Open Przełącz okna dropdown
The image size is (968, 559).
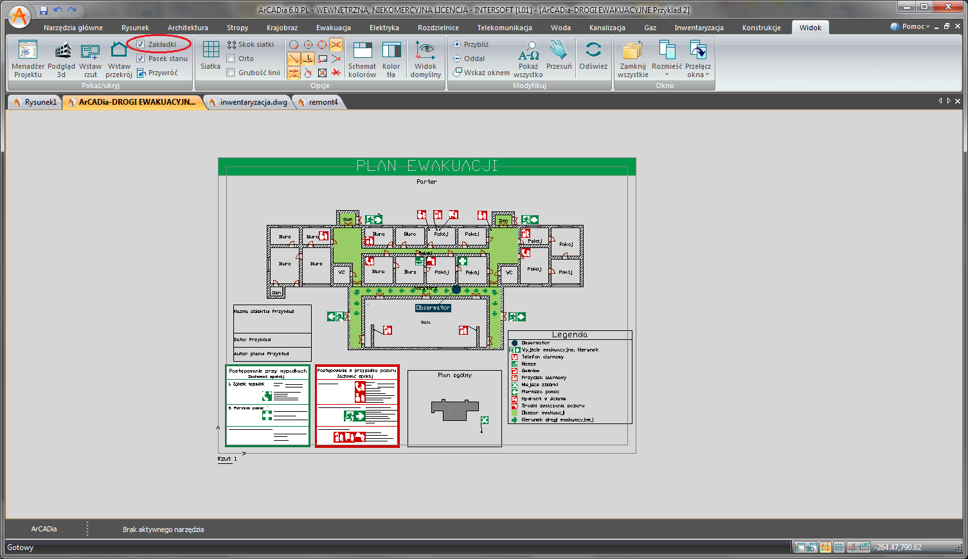pos(698,58)
